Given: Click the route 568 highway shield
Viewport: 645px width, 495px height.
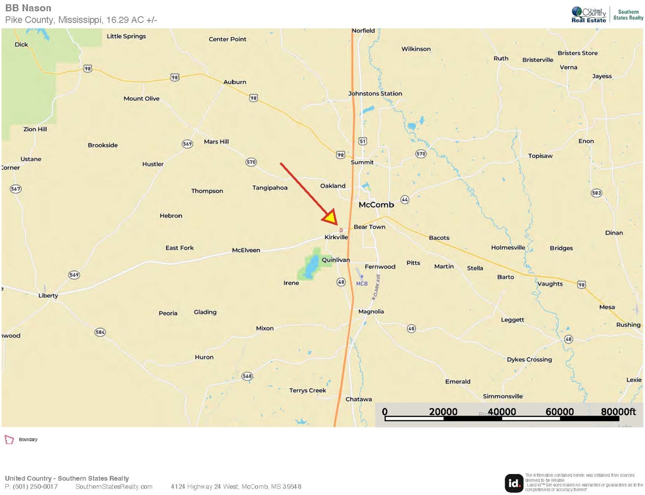Looking at the screenshot, I should point(247,376).
